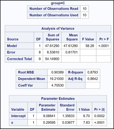Viewport: 114px width, 129px height.
Task: Click the 'Parameter Estimate' column header
Action: pyautogui.click(x=47, y=107)
